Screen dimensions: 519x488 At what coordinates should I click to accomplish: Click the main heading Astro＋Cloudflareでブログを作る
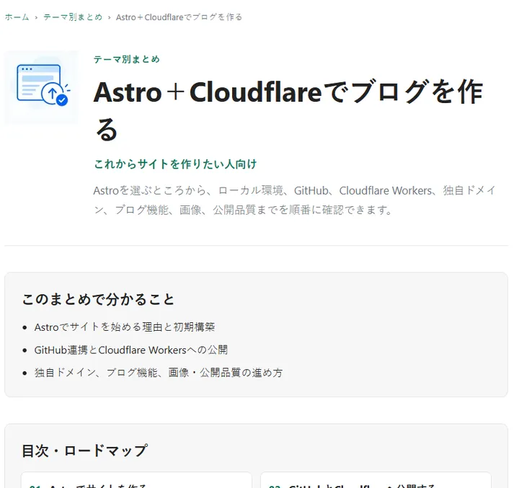[288, 110]
